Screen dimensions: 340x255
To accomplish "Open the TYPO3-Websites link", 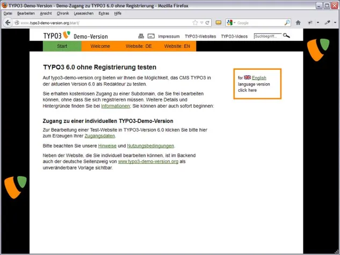I will pyautogui.click(x=200, y=37).
